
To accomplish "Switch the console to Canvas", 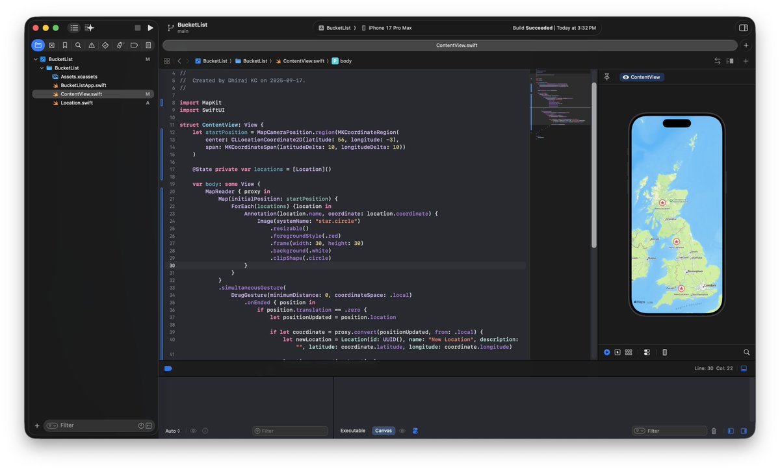I will click(383, 431).
